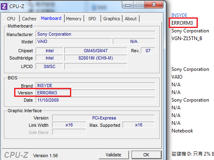Click the CPU-Z logo in the footer

[16, 155]
